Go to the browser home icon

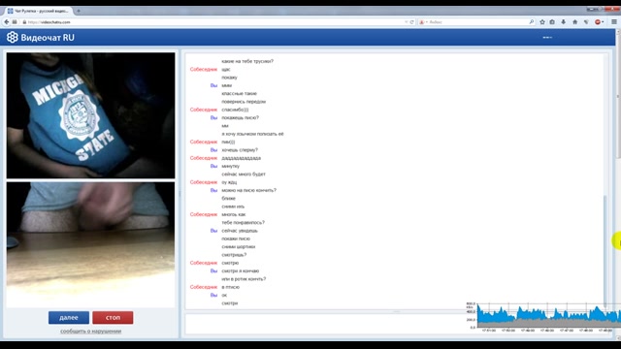[x=574, y=22]
